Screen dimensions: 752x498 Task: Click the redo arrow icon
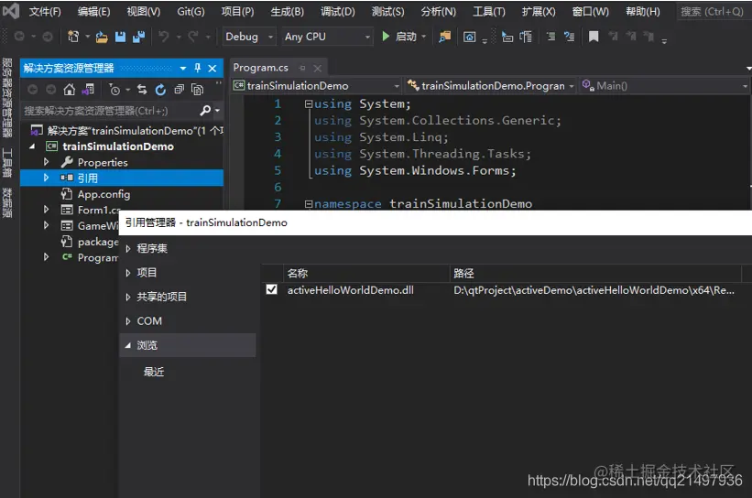pyautogui.click(x=193, y=37)
